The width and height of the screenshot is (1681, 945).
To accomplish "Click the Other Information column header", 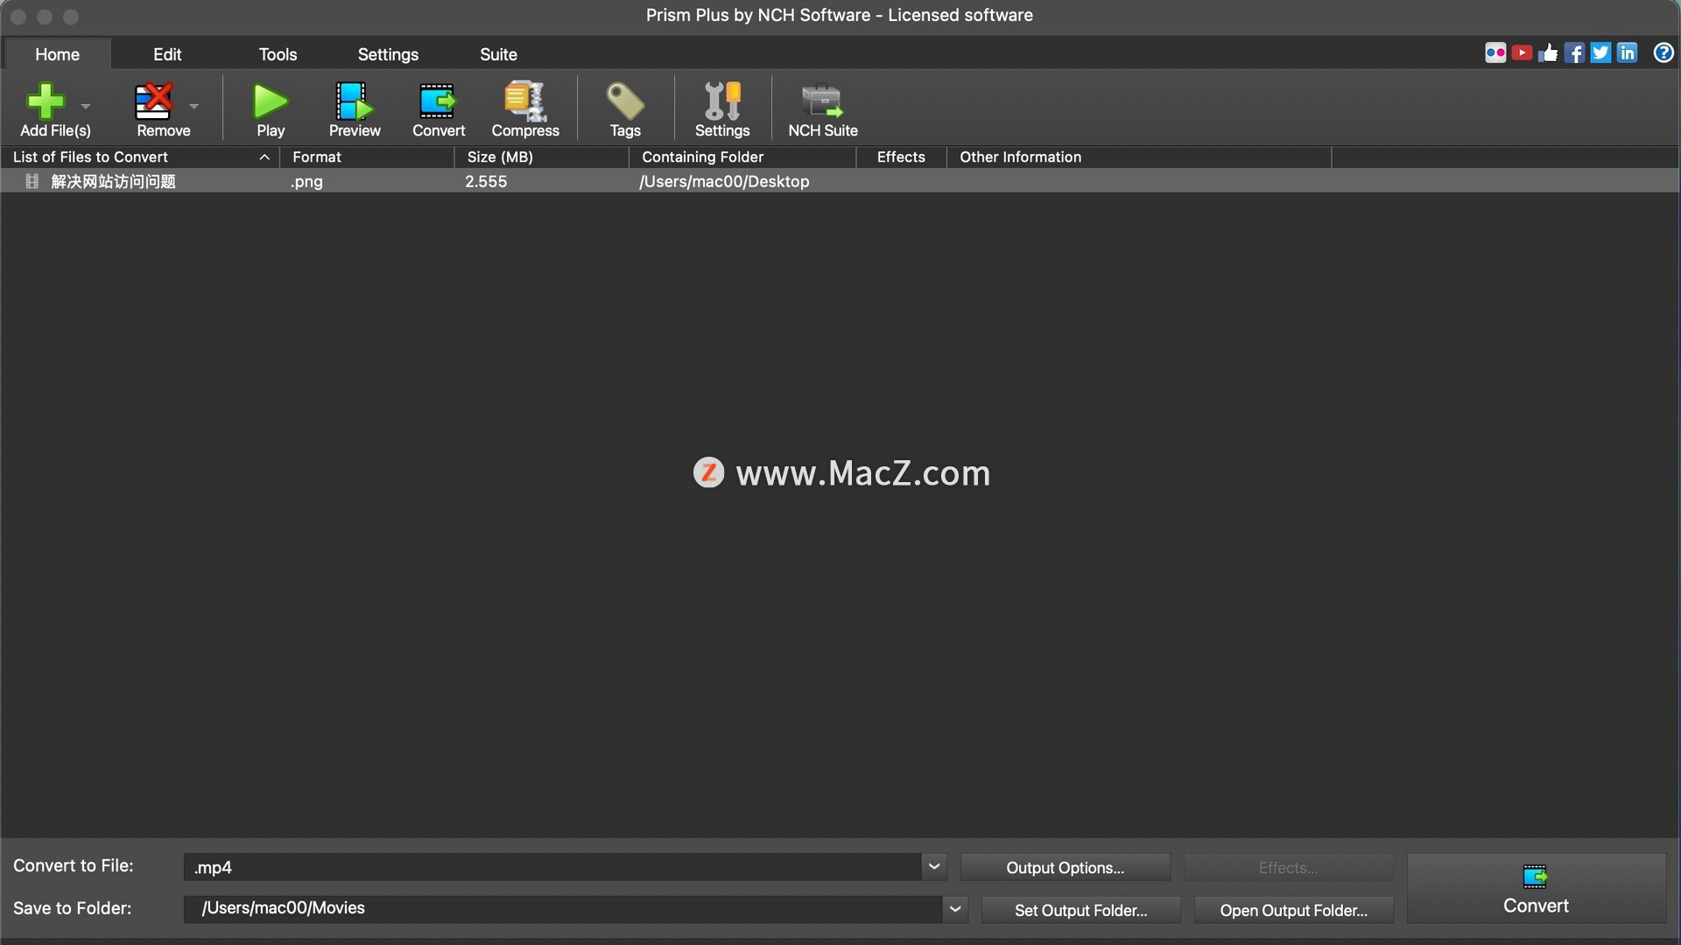I will tap(1139, 157).
